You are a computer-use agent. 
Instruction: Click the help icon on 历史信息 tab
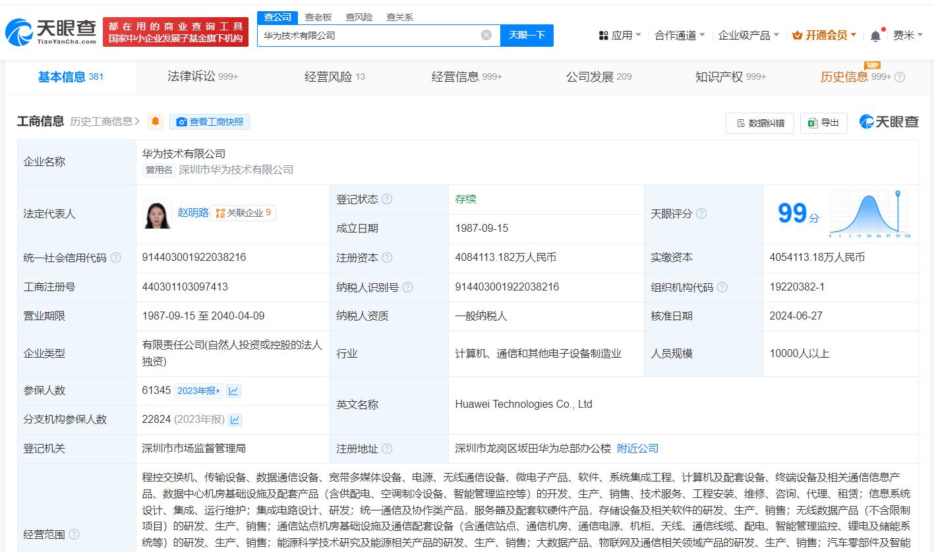click(900, 77)
